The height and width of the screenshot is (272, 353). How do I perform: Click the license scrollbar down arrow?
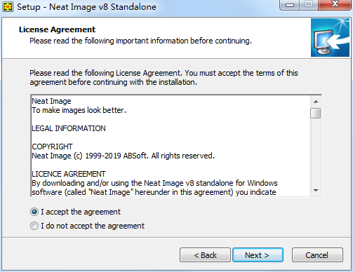[x=316, y=191]
